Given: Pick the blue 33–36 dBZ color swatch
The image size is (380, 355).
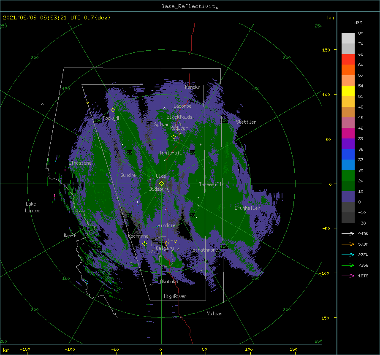Looking at the screenshot, I should 348,154.
